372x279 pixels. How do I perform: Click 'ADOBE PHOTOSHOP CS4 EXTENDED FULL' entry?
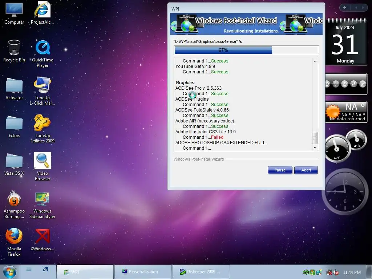click(x=221, y=142)
